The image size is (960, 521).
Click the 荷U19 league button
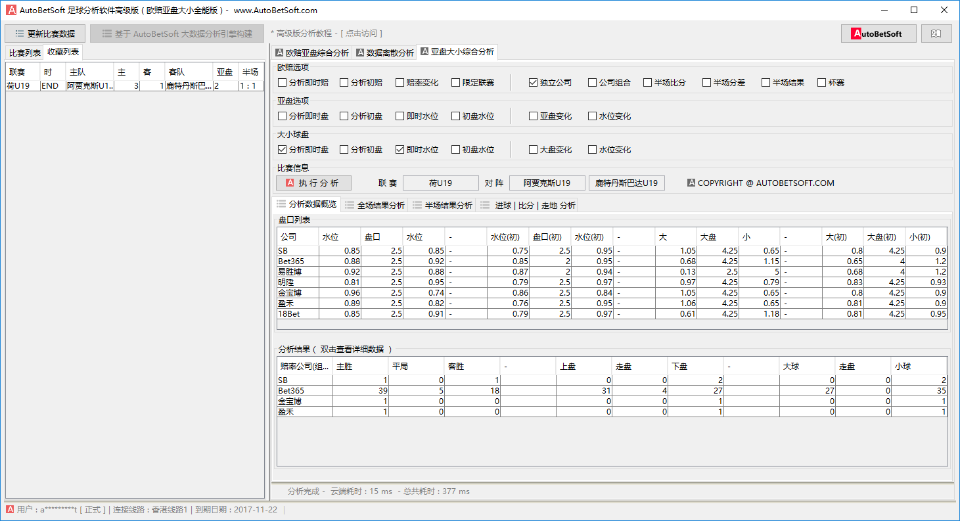441,183
